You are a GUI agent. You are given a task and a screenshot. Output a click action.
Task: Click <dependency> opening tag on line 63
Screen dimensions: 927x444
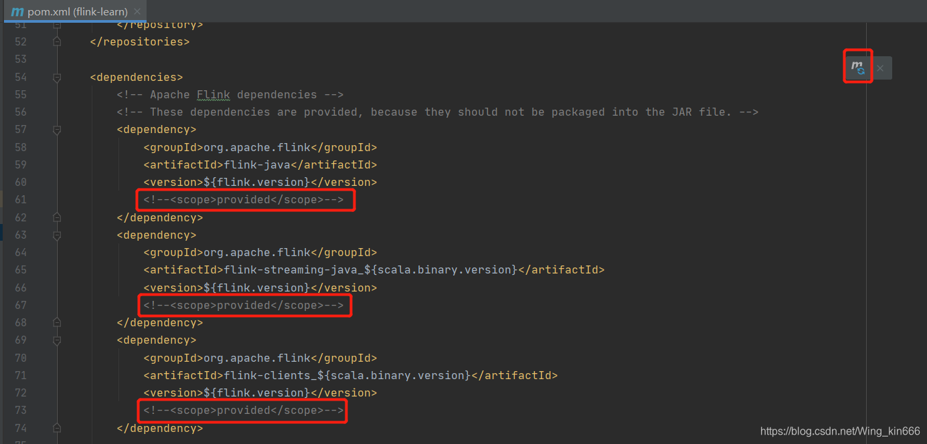tap(157, 235)
